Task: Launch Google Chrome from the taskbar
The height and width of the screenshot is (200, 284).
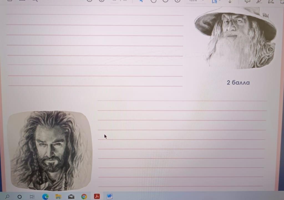Action: pyautogui.click(x=84, y=196)
